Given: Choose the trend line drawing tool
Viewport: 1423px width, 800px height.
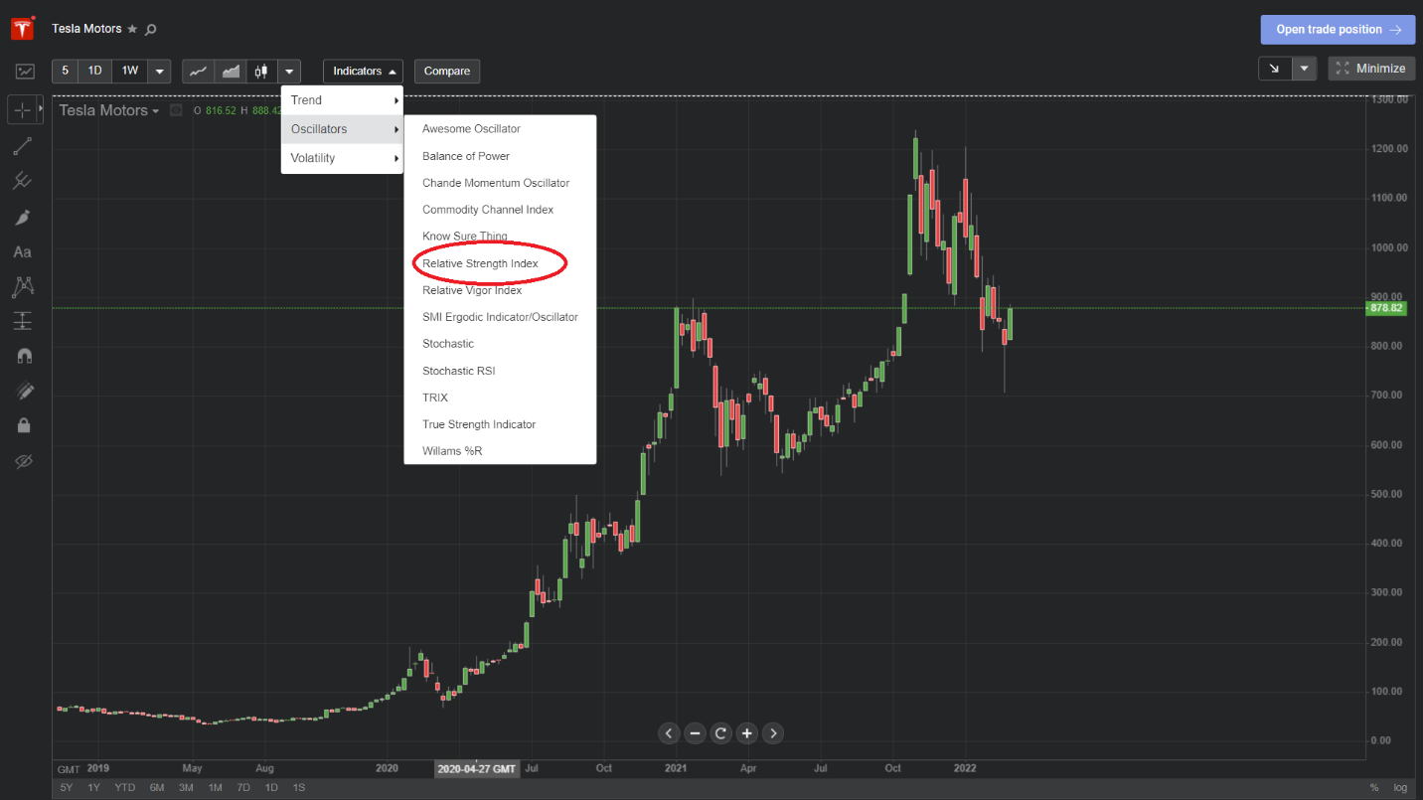Looking at the screenshot, I should click(23, 147).
